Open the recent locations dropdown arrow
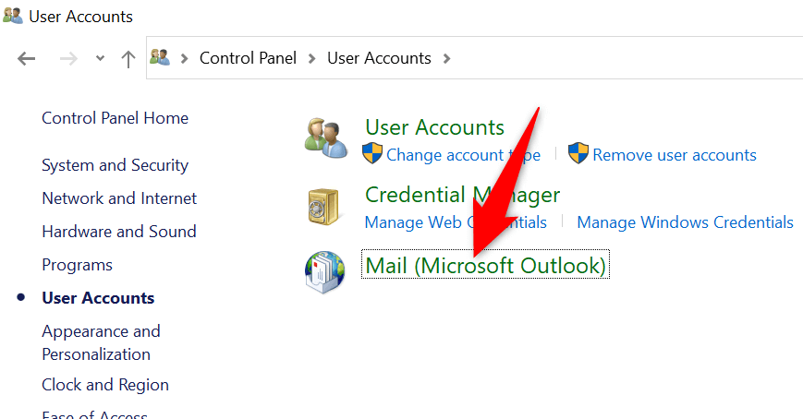Viewport: 803px width, 419px height. [100, 59]
